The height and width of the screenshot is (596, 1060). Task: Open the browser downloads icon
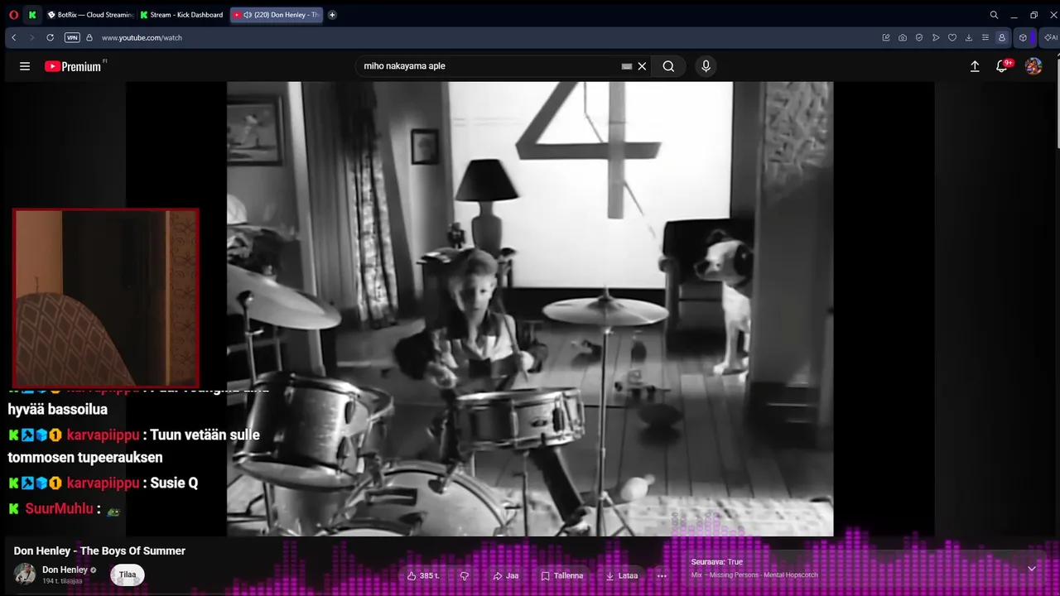pyautogui.click(x=969, y=37)
